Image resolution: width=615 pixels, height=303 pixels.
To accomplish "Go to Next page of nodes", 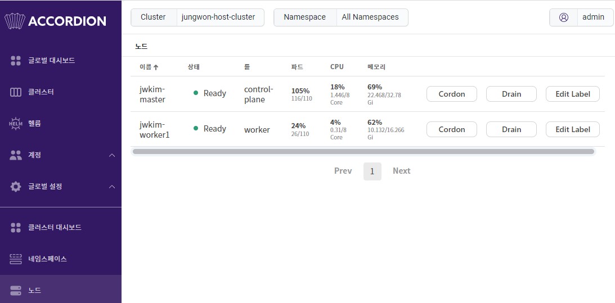I will click(x=401, y=171).
